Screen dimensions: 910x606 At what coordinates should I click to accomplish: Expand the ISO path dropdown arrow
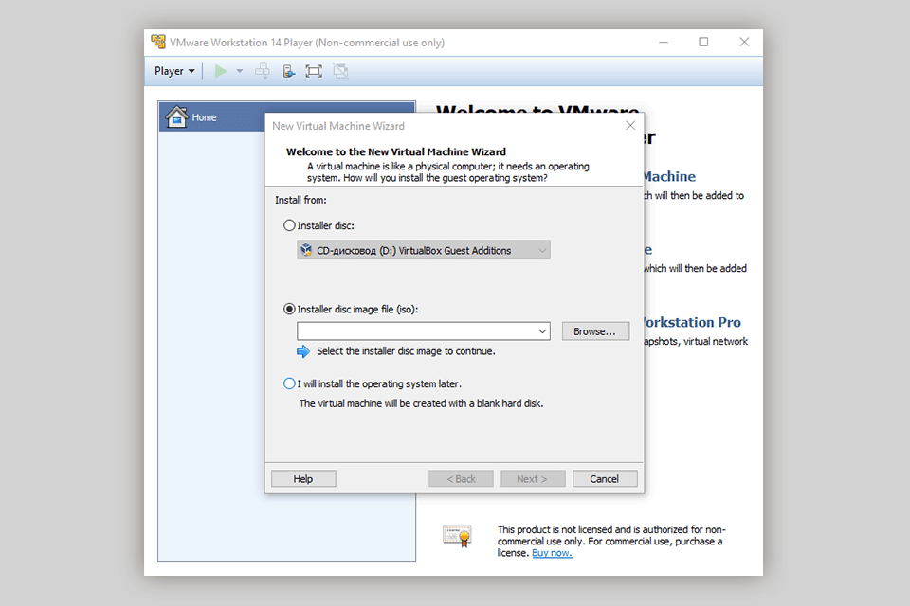point(542,331)
